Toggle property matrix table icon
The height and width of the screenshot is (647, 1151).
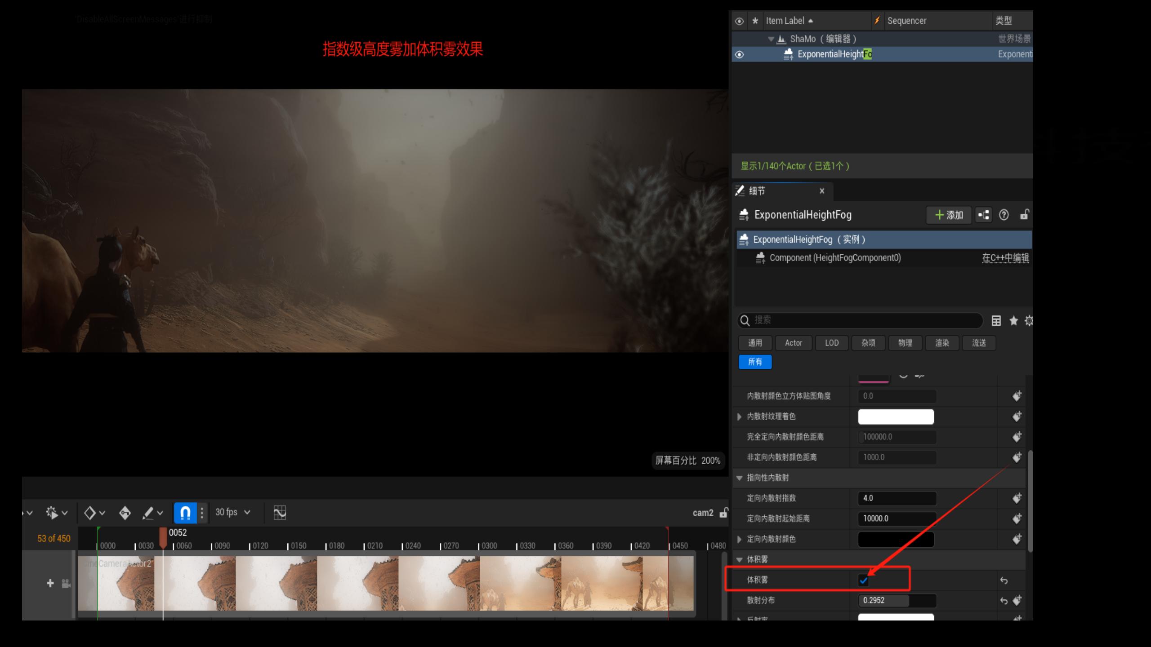(x=996, y=321)
